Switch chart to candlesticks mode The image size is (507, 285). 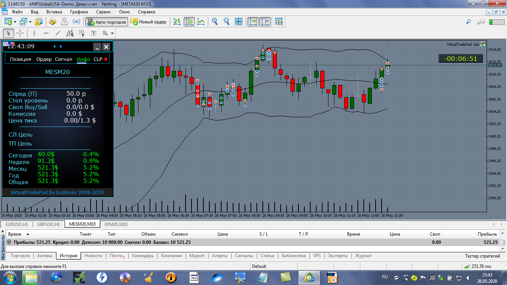coord(189,22)
